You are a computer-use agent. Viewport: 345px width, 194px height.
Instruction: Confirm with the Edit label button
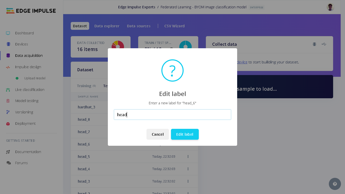[x=185, y=134]
